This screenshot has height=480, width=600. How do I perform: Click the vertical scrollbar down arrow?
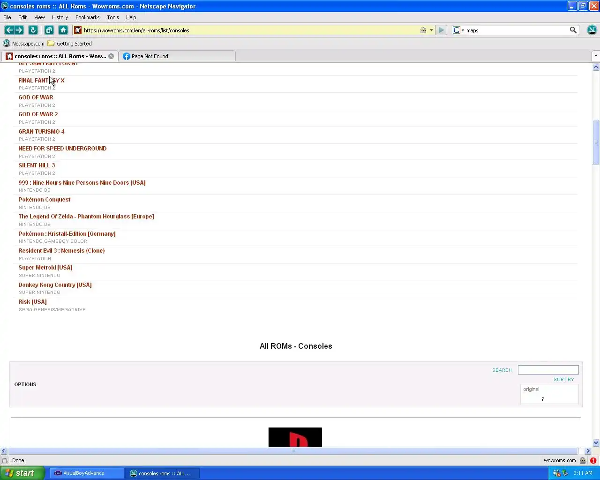pos(596,443)
